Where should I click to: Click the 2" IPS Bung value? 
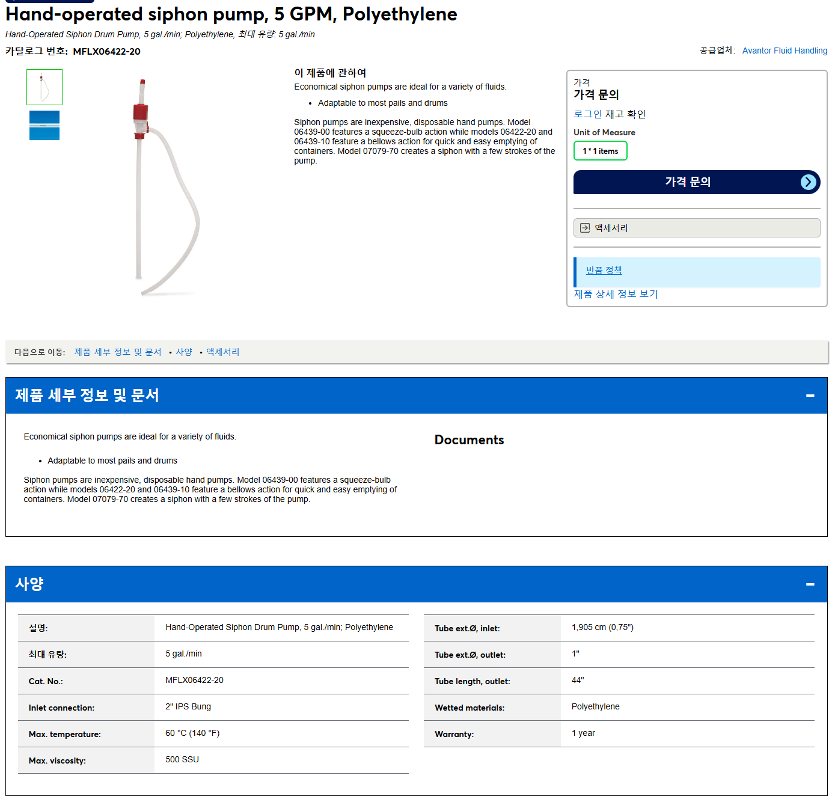tap(188, 707)
